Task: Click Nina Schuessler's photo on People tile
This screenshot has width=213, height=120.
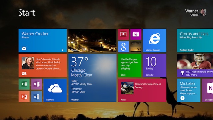Action: coord(28,63)
